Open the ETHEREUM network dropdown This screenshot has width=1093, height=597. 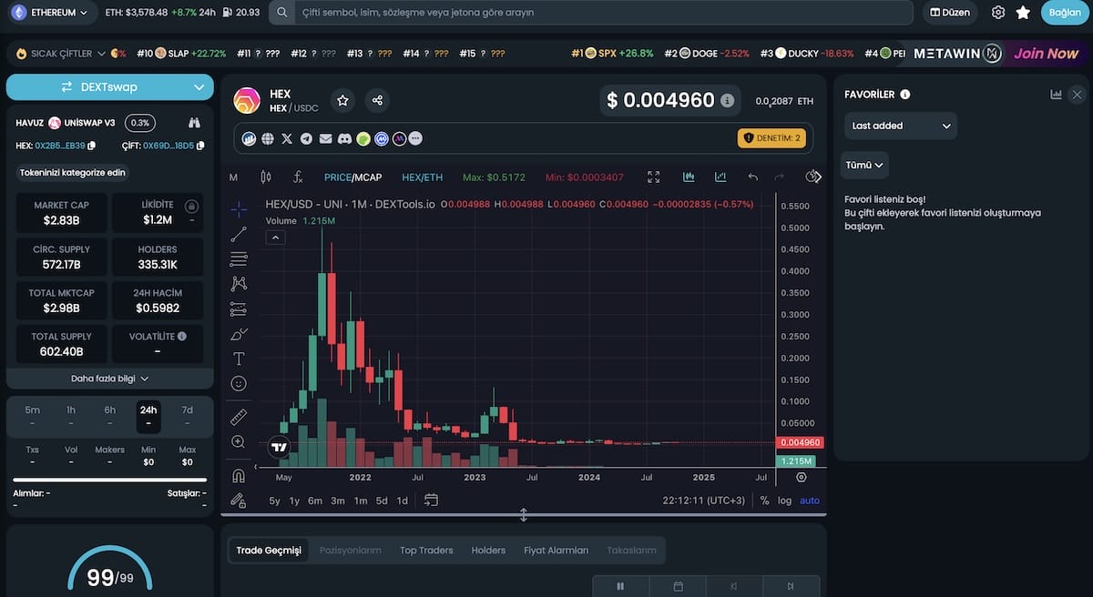point(49,13)
